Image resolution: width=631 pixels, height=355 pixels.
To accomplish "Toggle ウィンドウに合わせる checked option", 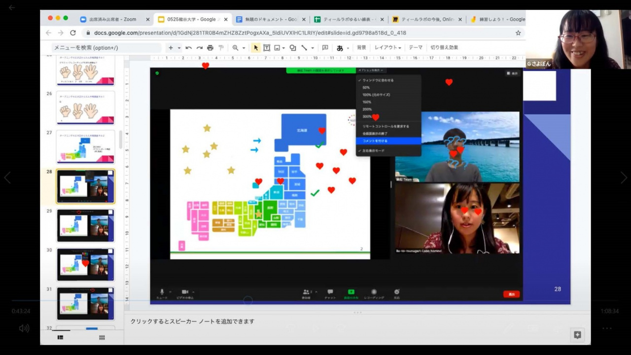I will pos(378,80).
